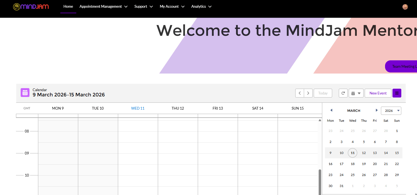Click the MindJam brain logo

coord(17,6)
